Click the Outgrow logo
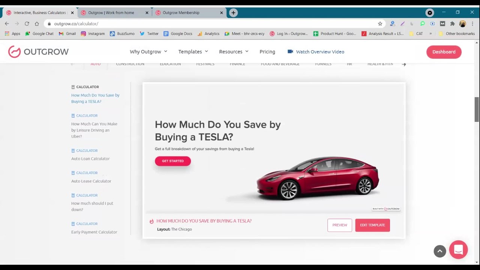Image resolution: width=480 pixels, height=270 pixels. (38, 52)
